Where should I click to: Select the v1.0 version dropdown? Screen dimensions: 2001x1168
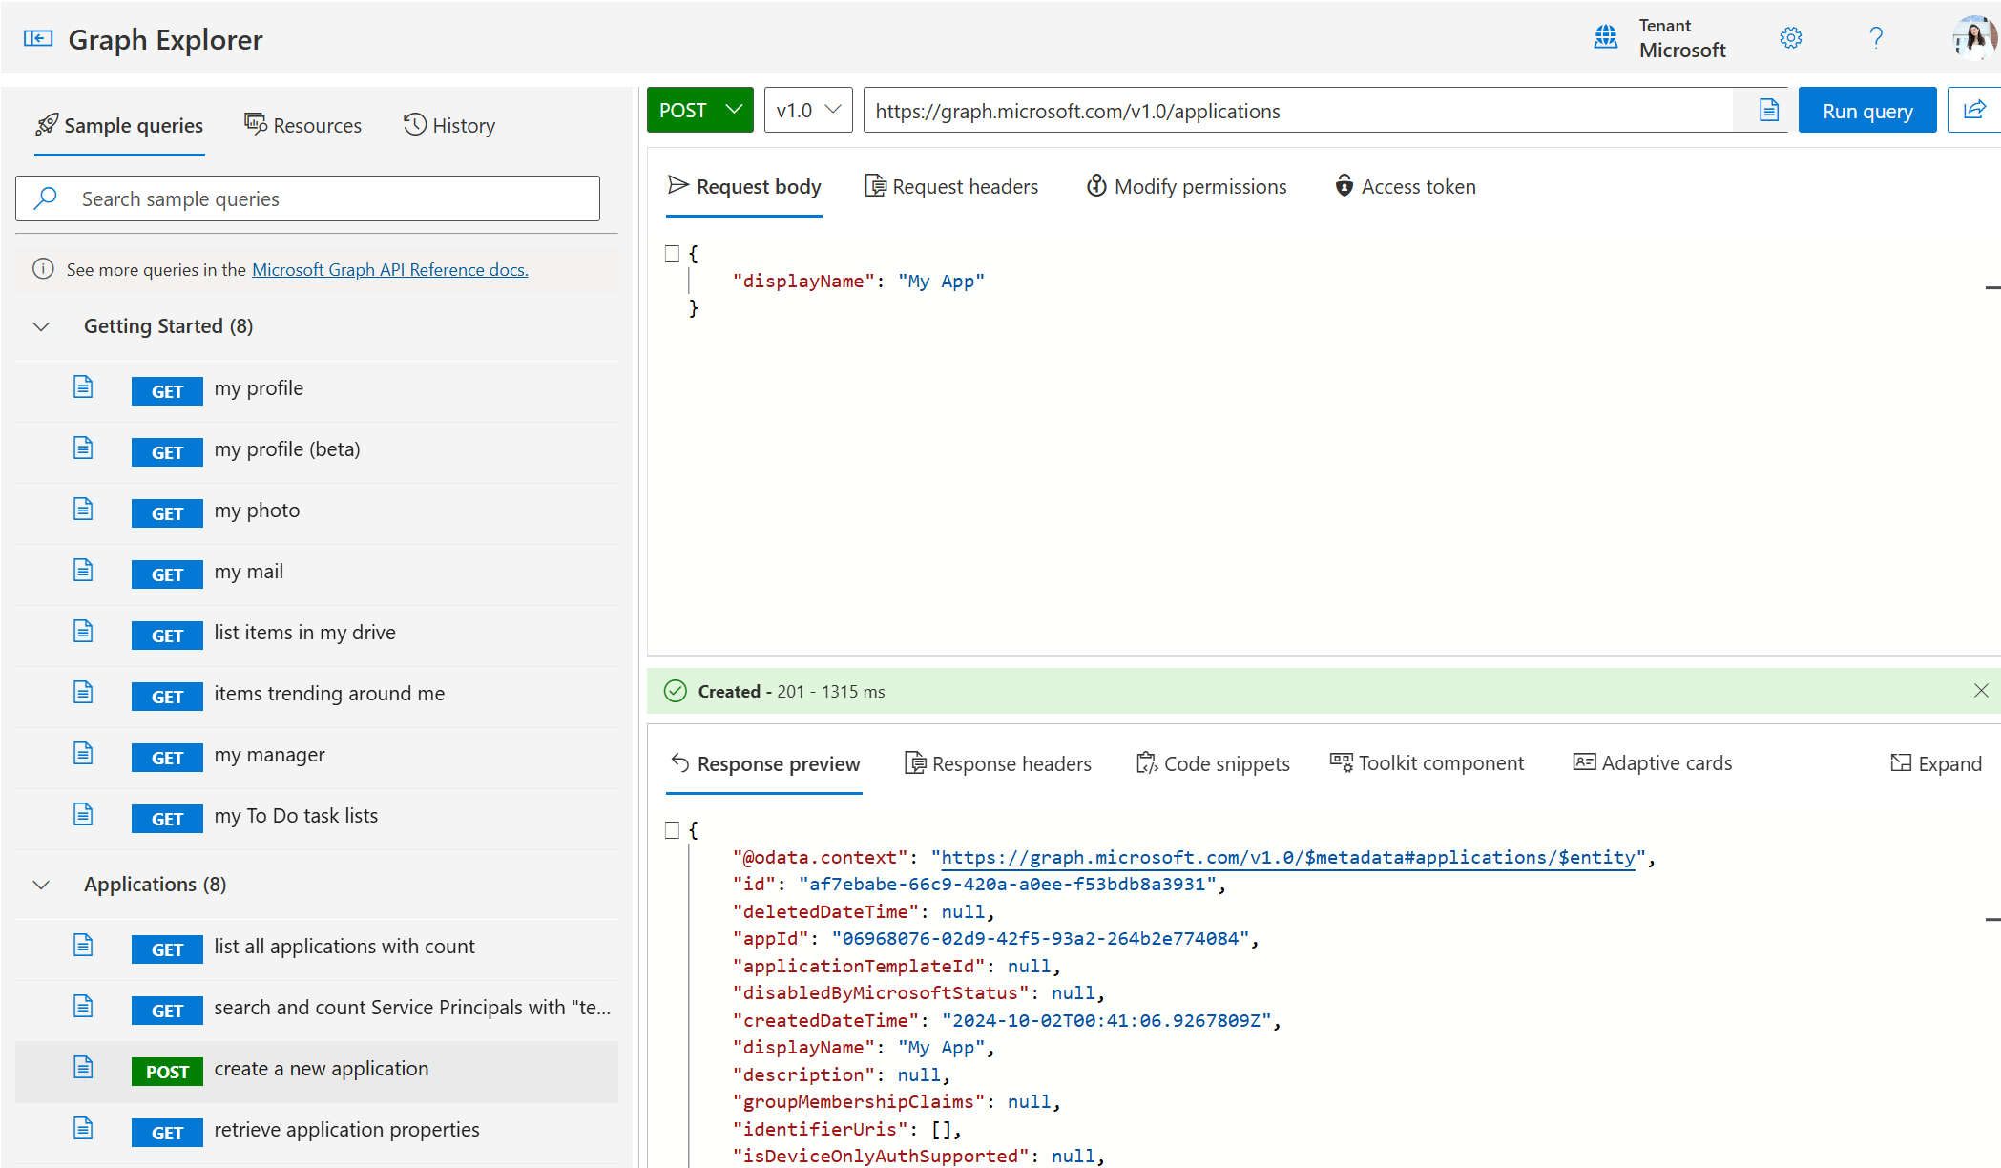pos(806,110)
